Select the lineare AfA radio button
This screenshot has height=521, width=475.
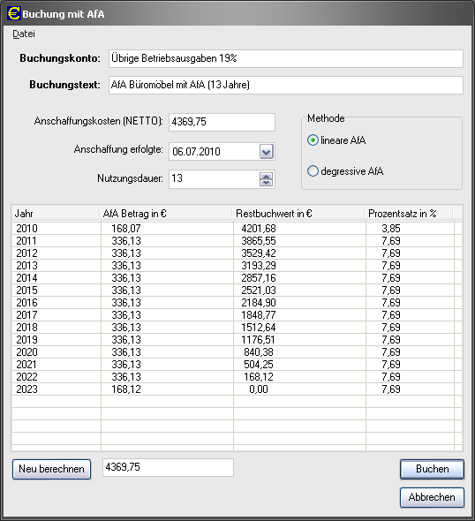[313, 140]
